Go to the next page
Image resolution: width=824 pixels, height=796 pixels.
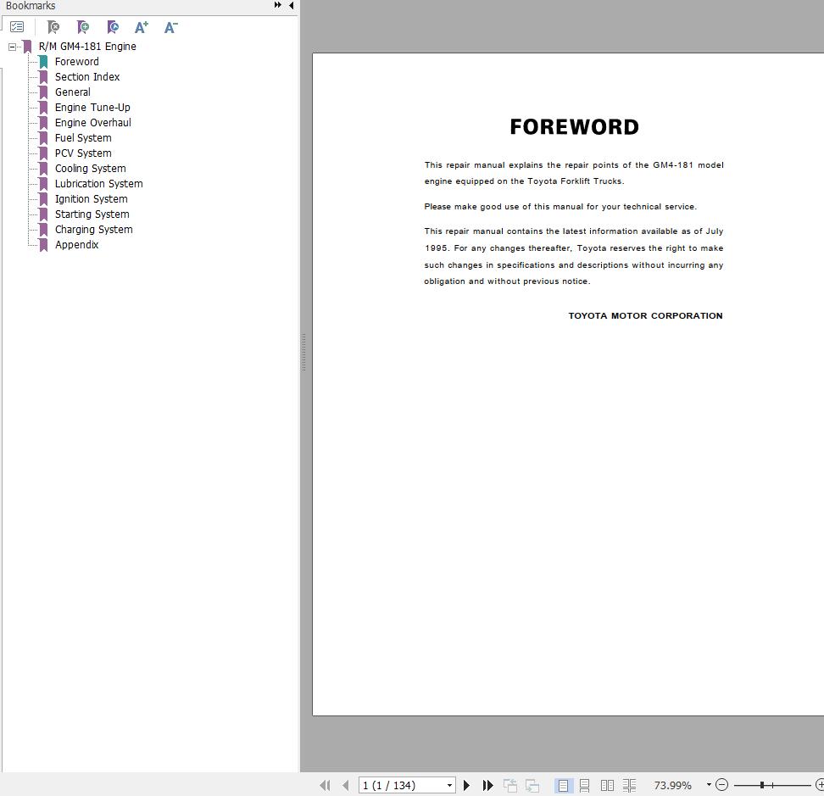pyautogui.click(x=466, y=785)
